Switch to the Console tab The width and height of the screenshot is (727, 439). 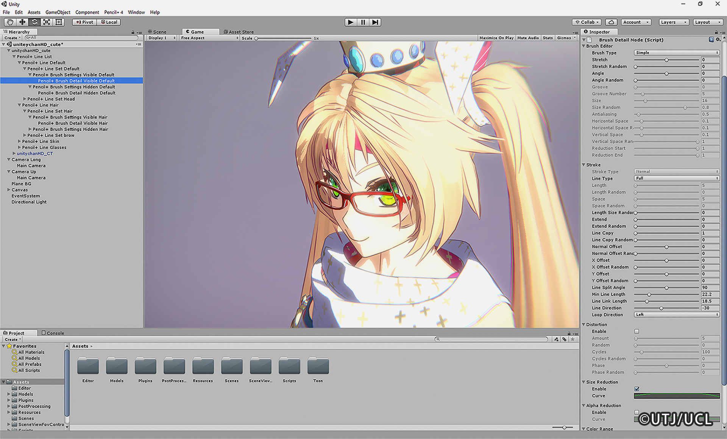53,333
